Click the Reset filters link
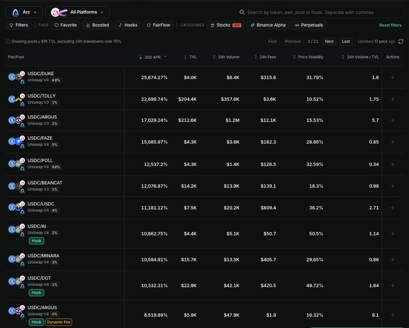Screen dimensions: 409x328 click(x=390, y=25)
